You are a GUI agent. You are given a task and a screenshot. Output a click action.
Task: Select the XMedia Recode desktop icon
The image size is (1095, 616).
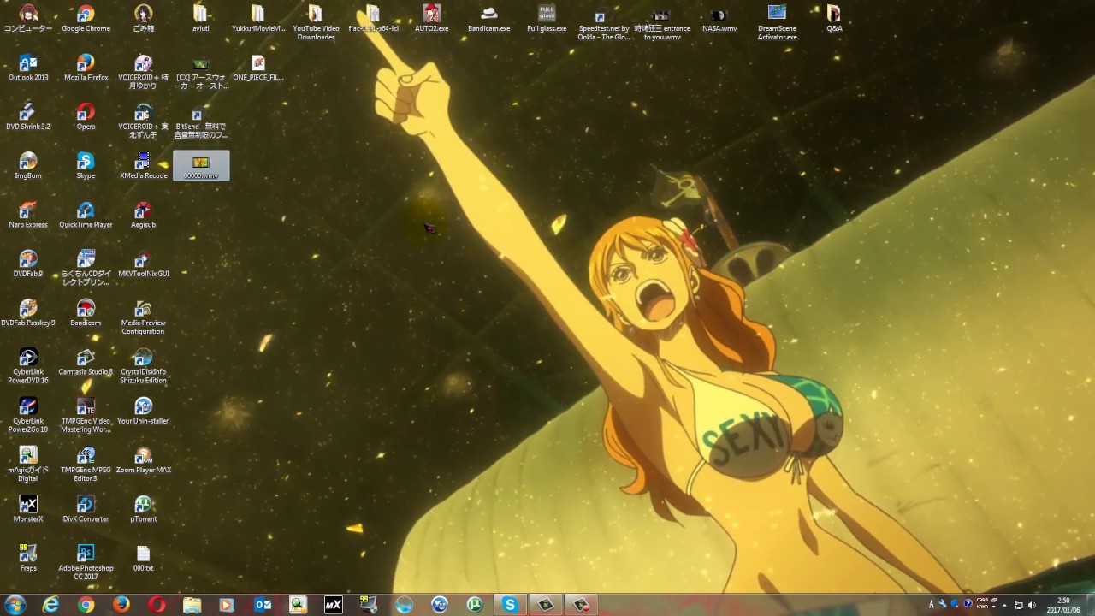(143, 165)
